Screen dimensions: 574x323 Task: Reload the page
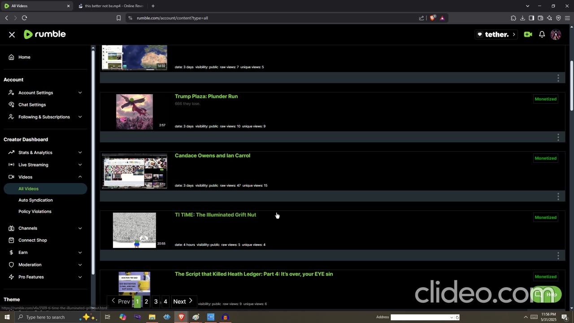tap(24, 18)
